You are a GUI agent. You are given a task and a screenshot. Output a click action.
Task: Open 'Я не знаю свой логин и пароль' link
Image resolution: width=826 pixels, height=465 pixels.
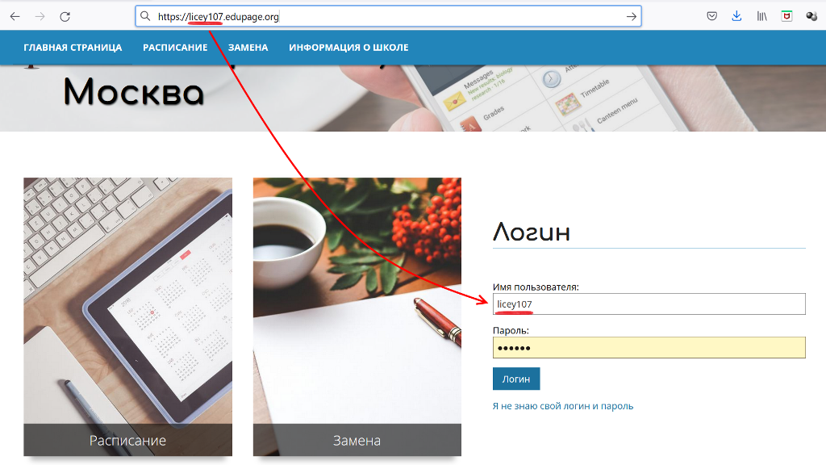tap(562, 406)
